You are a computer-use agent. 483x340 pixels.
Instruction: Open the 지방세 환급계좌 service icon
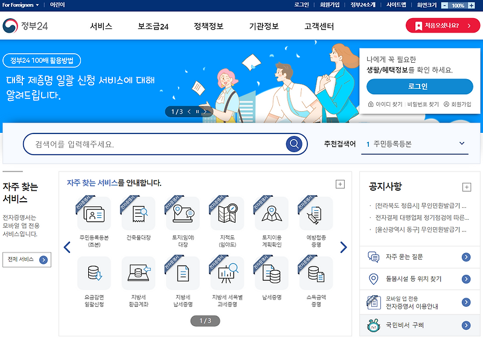pos(138,273)
